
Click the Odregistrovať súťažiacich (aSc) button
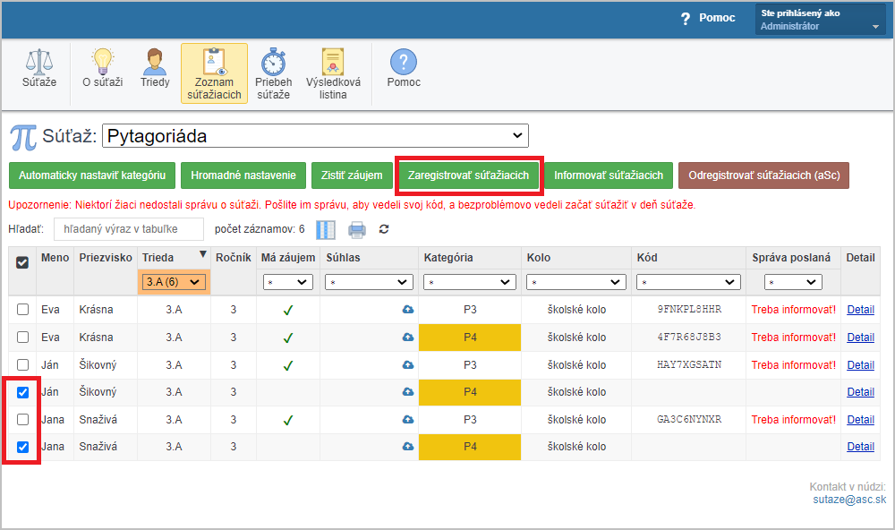pyautogui.click(x=763, y=175)
